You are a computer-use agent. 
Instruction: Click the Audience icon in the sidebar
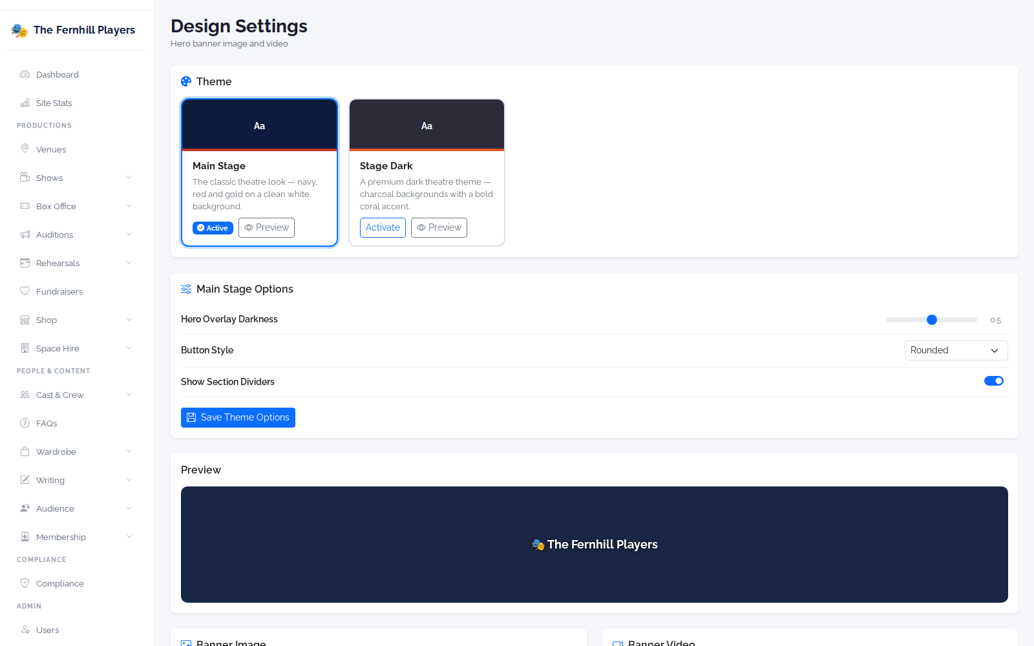click(25, 508)
